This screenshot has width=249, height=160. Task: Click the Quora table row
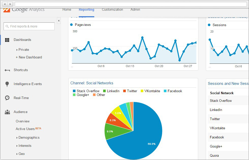(228, 155)
